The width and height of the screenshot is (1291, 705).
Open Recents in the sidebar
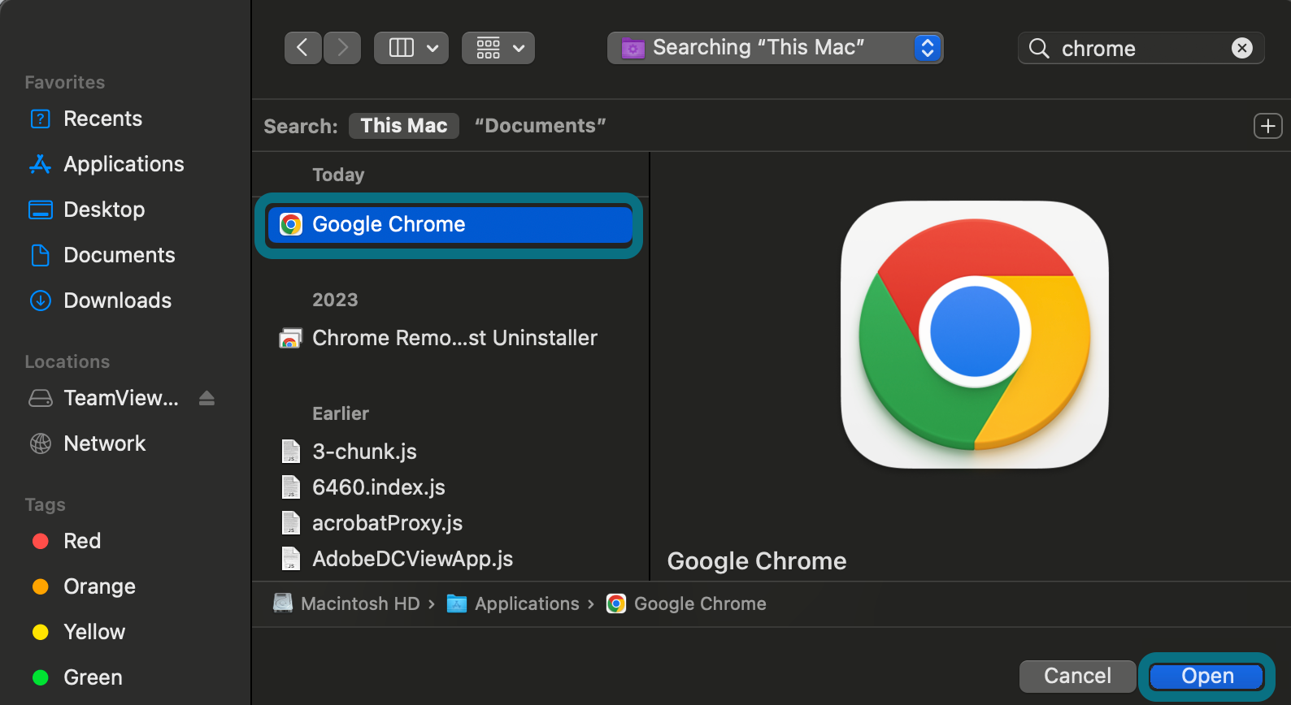tap(103, 119)
